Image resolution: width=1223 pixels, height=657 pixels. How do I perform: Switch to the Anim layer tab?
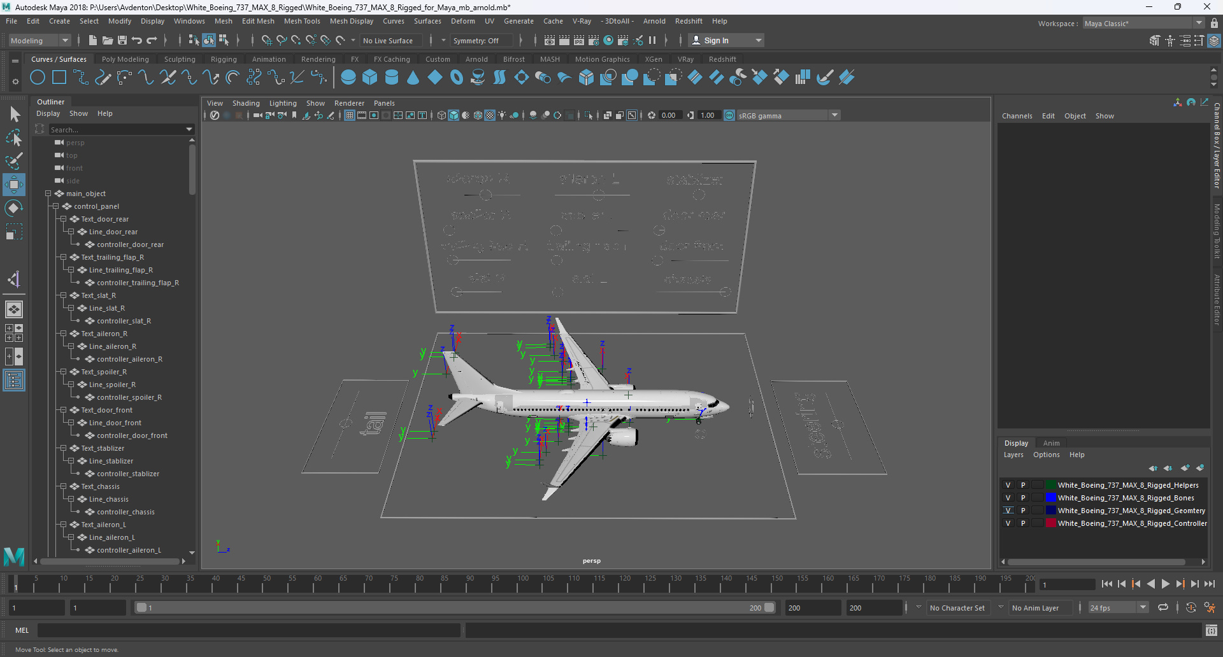click(x=1051, y=443)
